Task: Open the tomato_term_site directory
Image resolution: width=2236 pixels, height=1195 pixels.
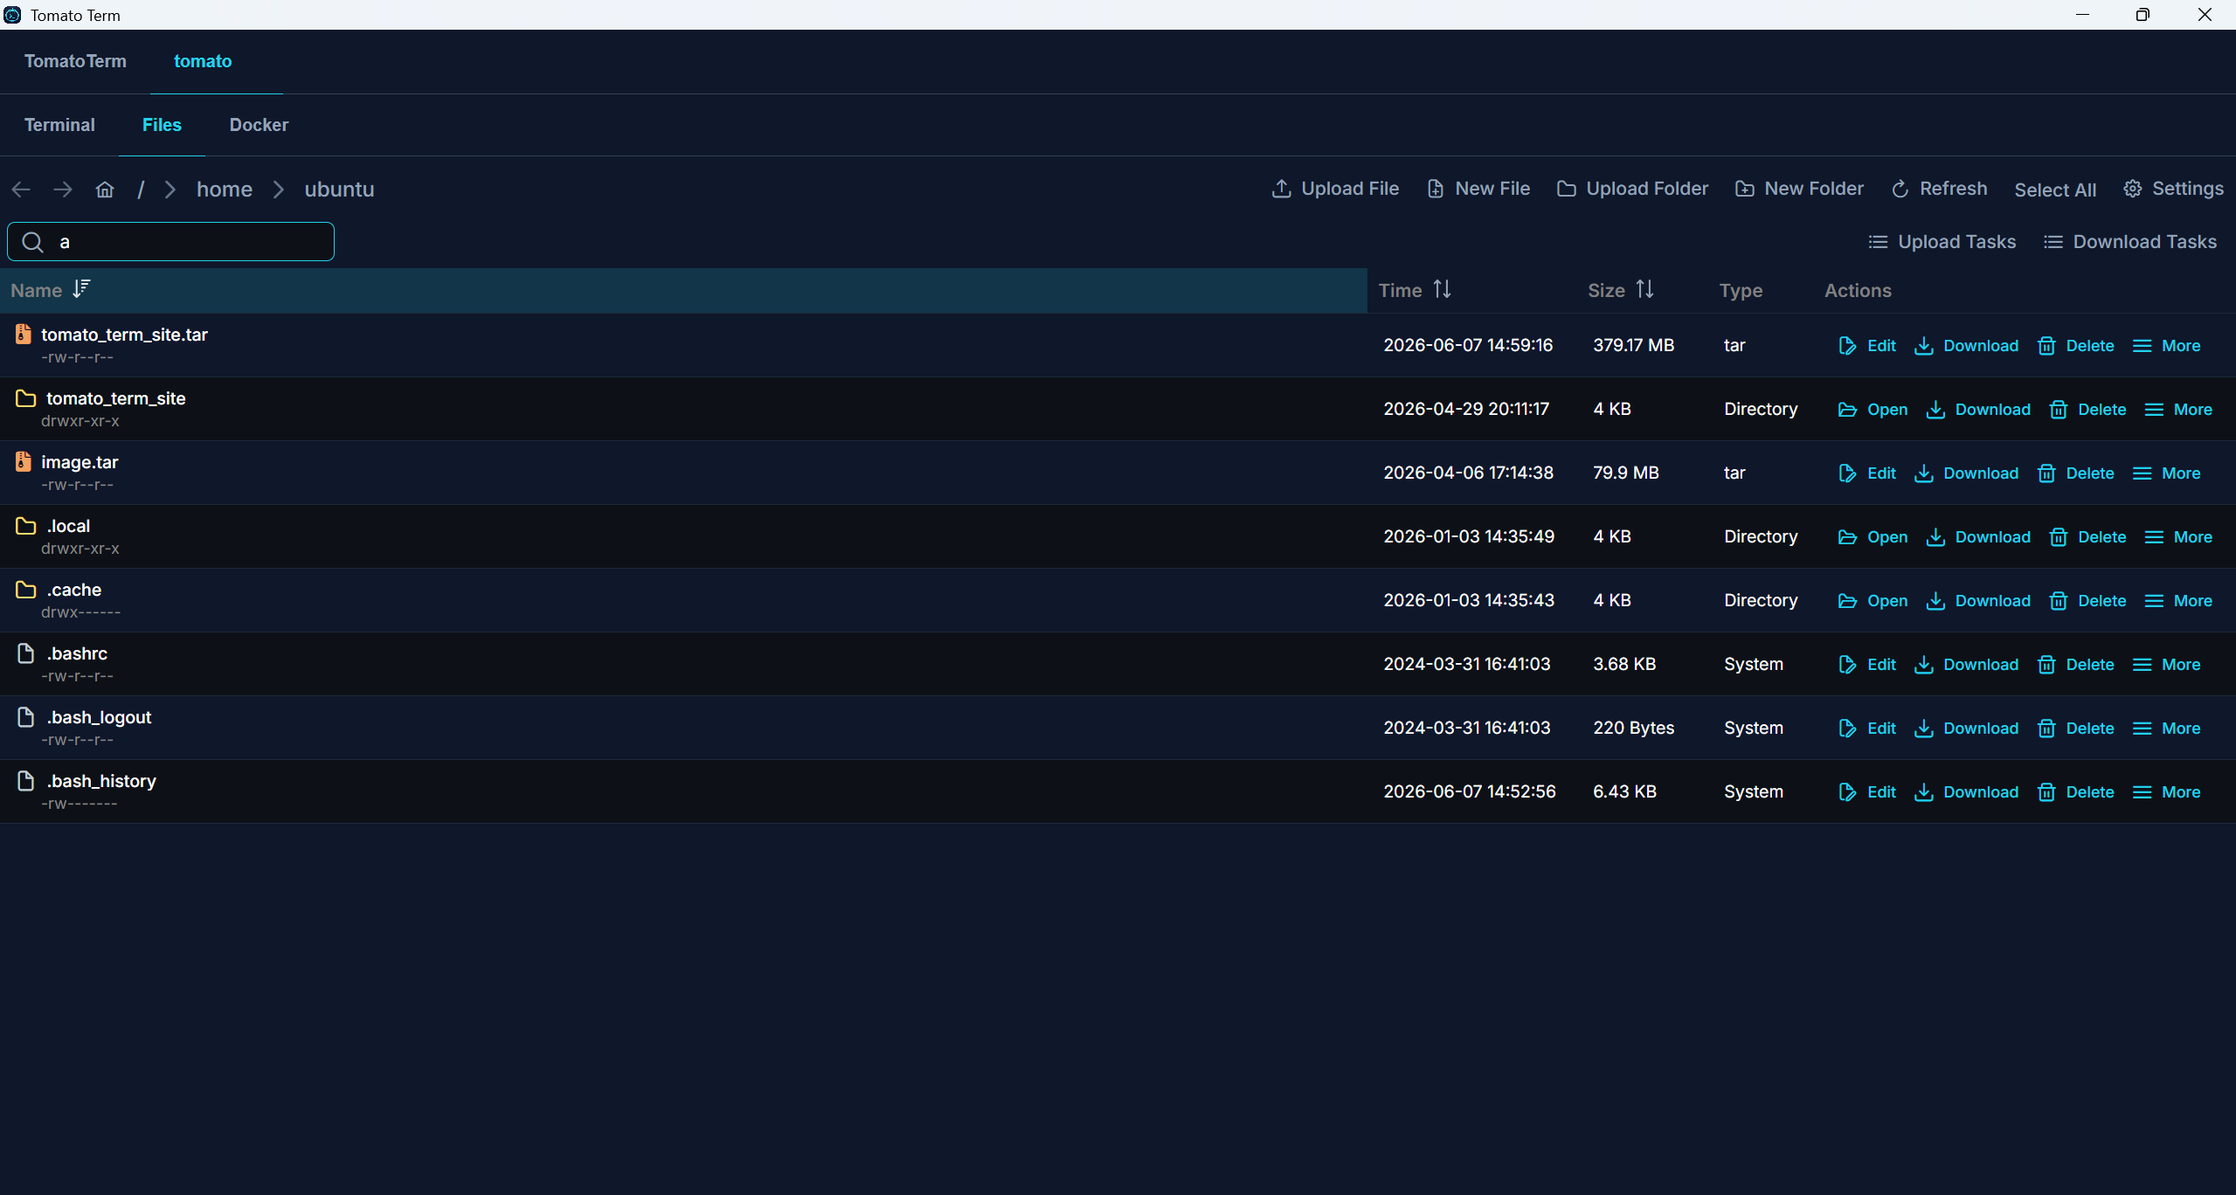Action: (1873, 410)
